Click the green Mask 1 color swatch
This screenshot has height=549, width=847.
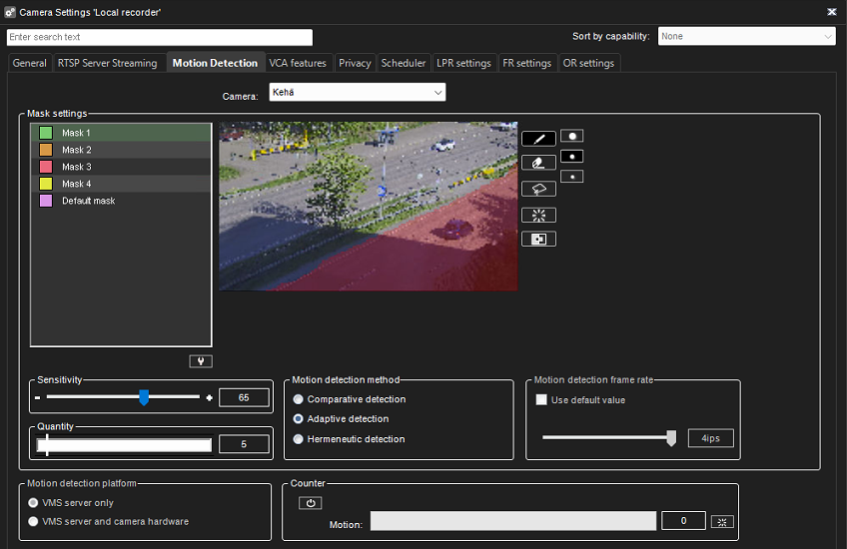pos(46,133)
